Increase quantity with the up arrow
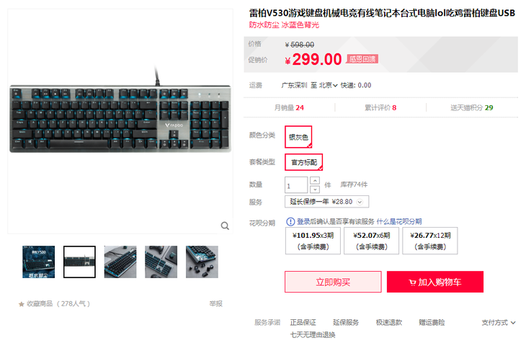The height and width of the screenshot is (343, 526). 315,181
